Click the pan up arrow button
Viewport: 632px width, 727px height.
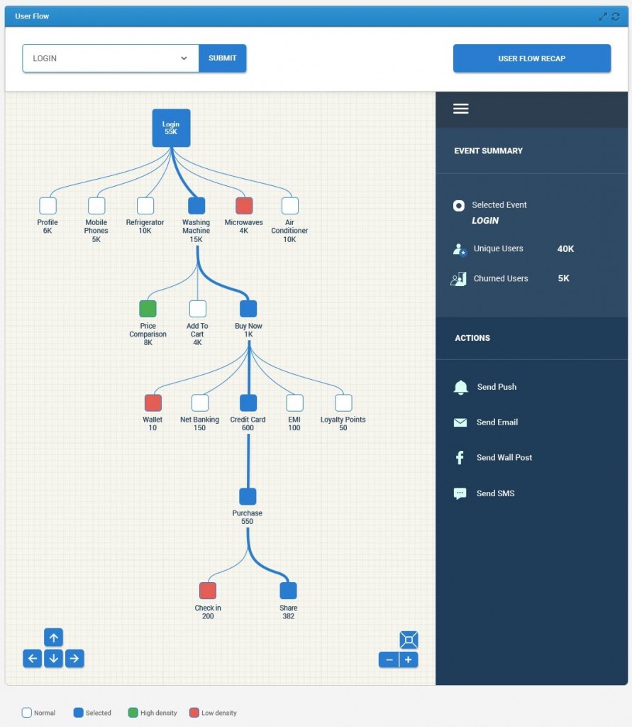pos(53,638)
